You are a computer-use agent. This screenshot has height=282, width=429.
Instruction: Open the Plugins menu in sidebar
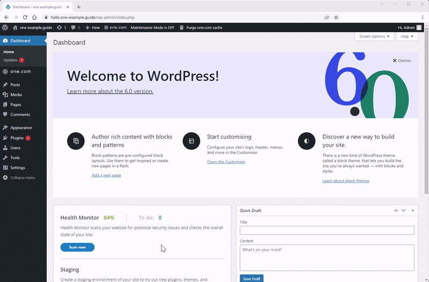point(17,138)
